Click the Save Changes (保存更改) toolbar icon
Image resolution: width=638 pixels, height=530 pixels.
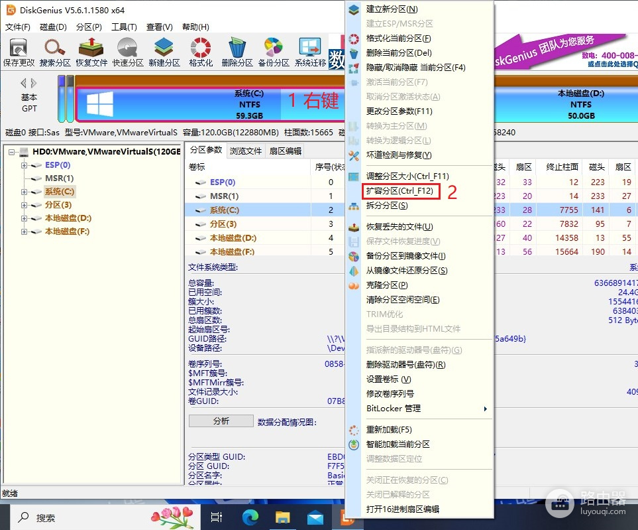click(19, 52)
